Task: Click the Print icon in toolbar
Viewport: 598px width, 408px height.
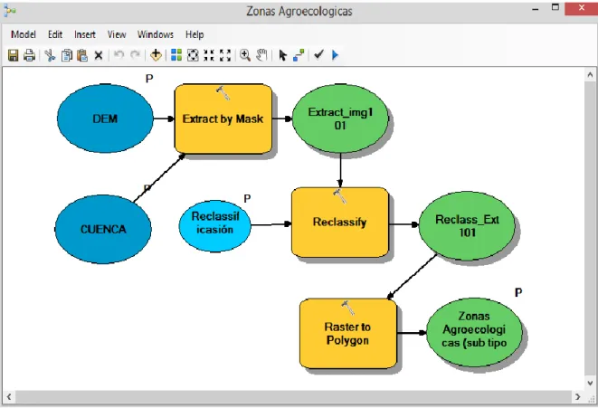Action: click(29, 55)
